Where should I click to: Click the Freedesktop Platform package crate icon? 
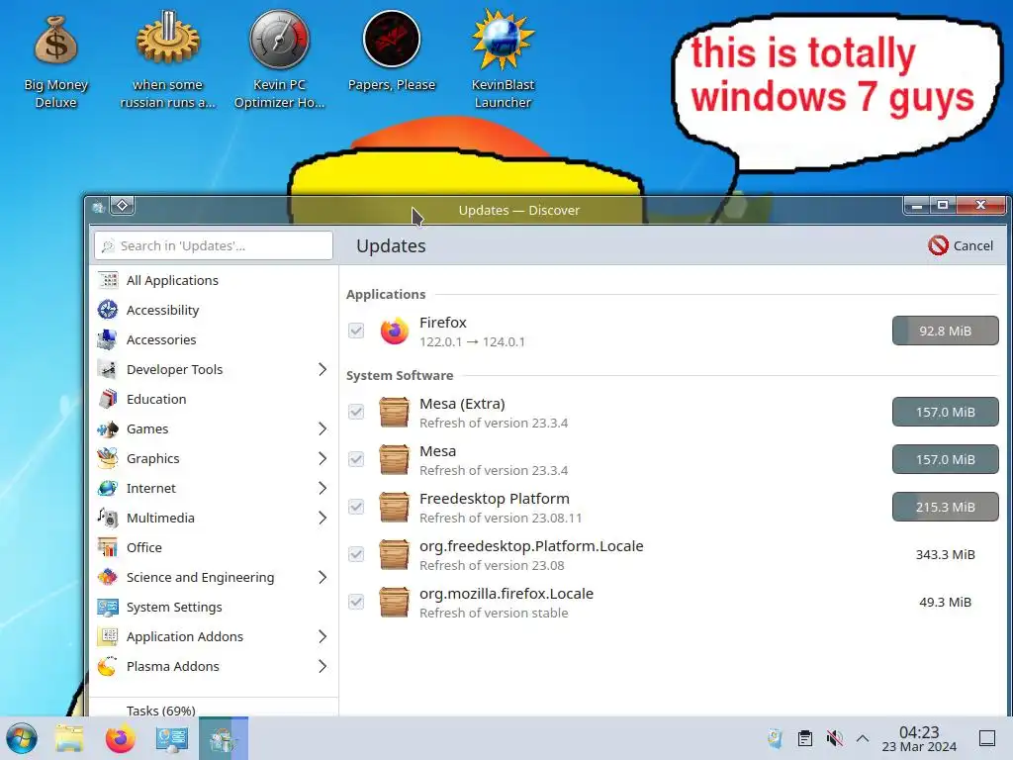[394, 508]
